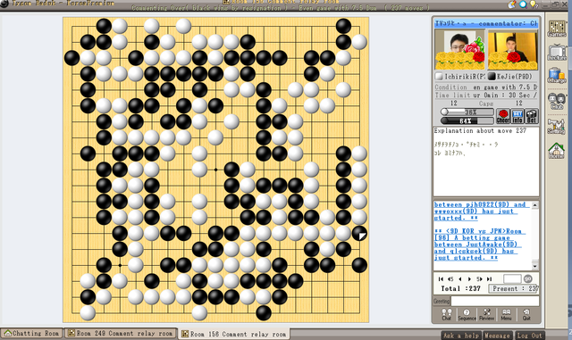
Task: Click the Present : 237 move indicator
Action: (x=514, y=288)
